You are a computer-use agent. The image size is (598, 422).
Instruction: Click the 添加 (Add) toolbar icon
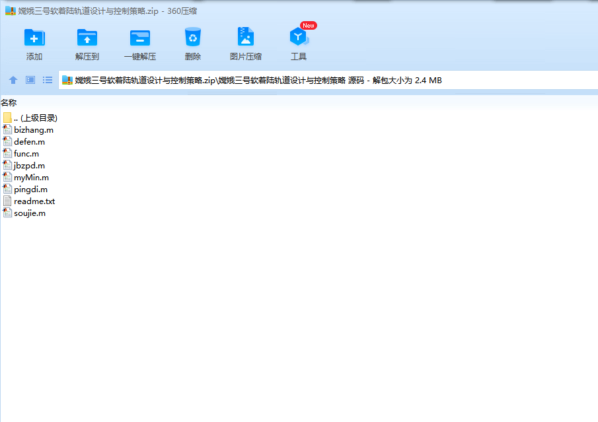click(x=34, y=38)
